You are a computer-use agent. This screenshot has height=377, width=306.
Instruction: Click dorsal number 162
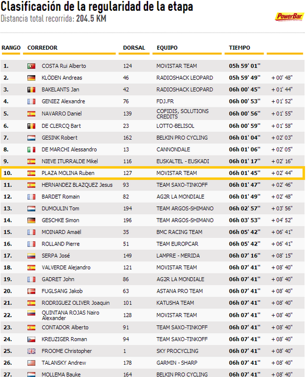coord(128,138)
